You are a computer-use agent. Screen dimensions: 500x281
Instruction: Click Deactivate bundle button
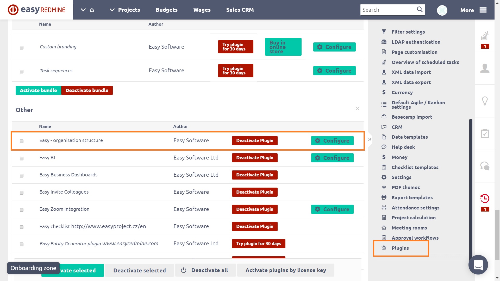[x=87, y=90]
